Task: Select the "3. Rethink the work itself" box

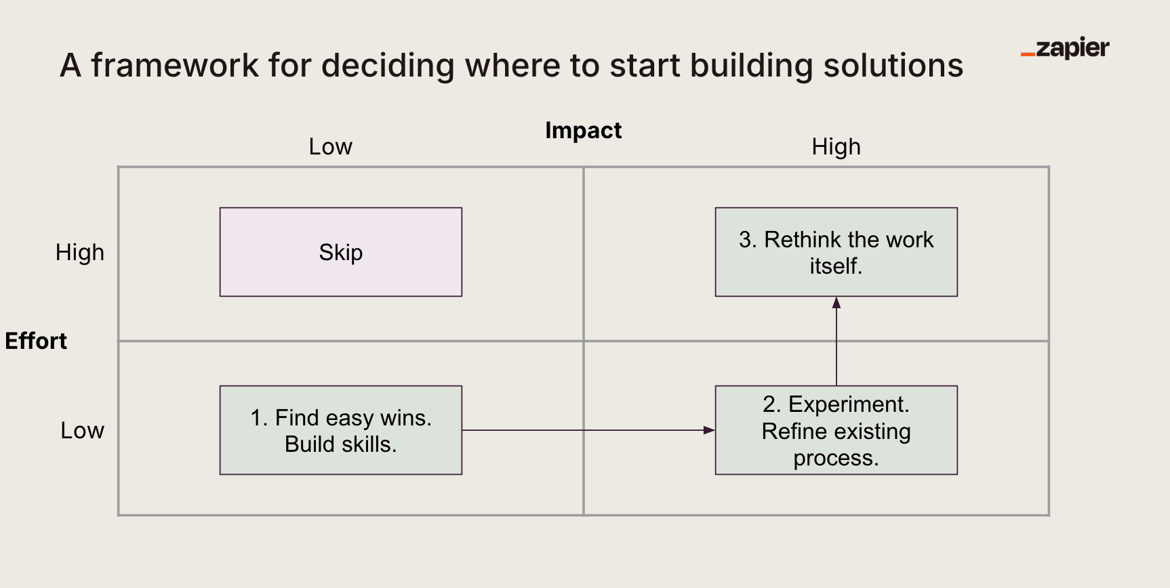Action: point(836,252)
